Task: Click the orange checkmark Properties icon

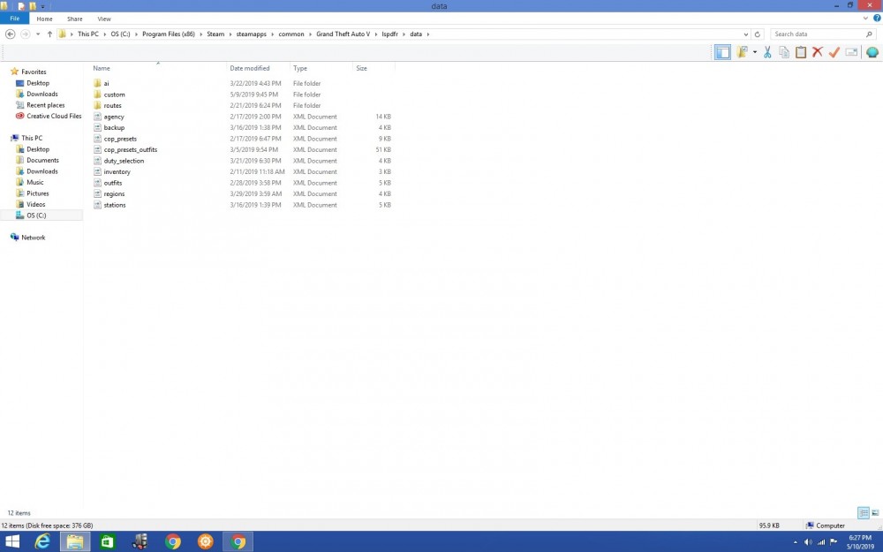Action: pyautogui.click(x=834, y=52)
